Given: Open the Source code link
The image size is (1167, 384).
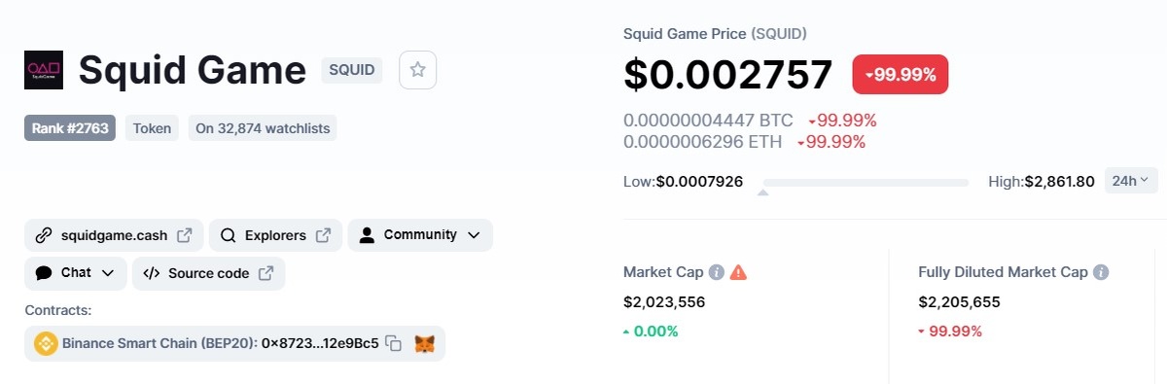Looking at the screenshot, I should coord(208,273).
